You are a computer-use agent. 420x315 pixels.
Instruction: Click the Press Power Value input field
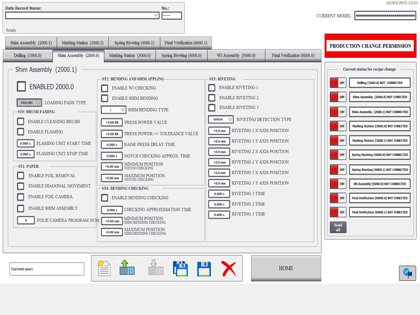pyautogui.click(x=112, y=122)
